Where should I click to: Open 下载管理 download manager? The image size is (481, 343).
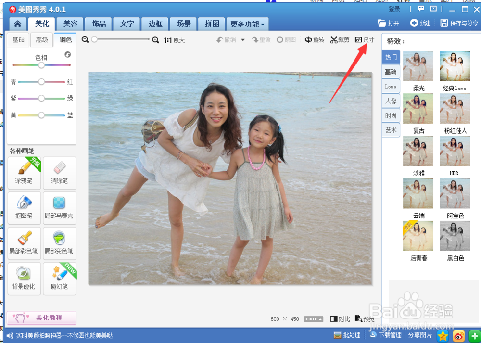pos(386,335)
